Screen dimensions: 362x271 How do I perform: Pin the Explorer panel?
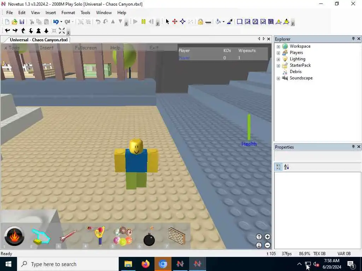353,39
